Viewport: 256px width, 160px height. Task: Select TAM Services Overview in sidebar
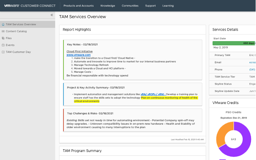coord(27,24)
